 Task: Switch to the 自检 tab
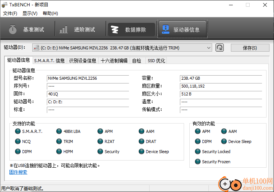(x=137, y=61)
